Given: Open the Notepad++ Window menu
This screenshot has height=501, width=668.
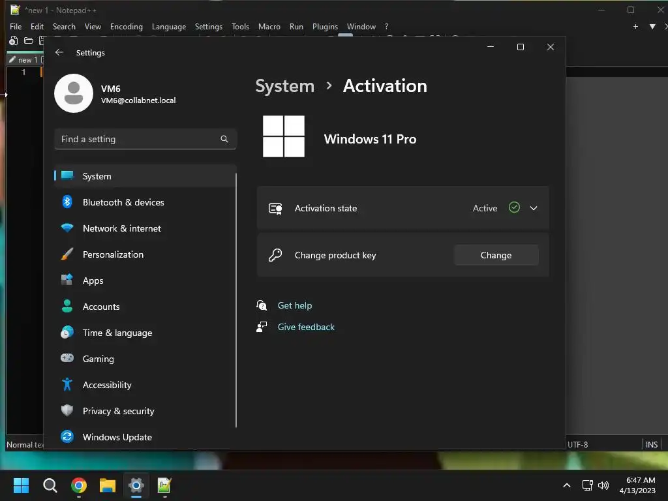Looking at the screenshot, I should pos(361,26).
